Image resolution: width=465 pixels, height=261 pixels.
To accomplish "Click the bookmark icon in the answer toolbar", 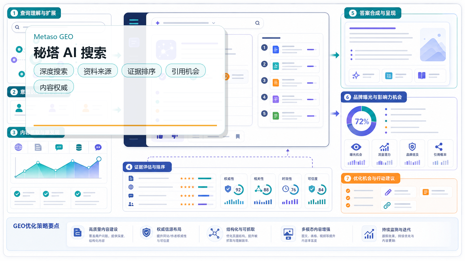I will 238,136.
